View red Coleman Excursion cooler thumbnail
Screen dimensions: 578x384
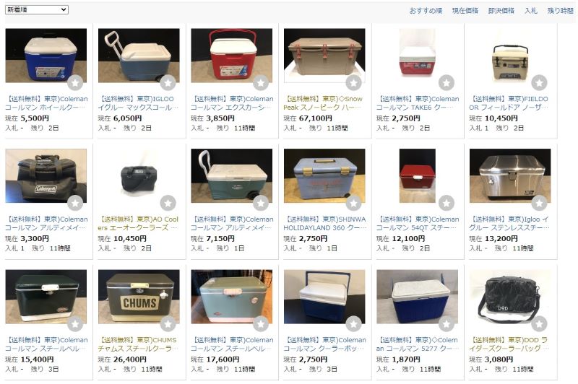click(231, 56)
